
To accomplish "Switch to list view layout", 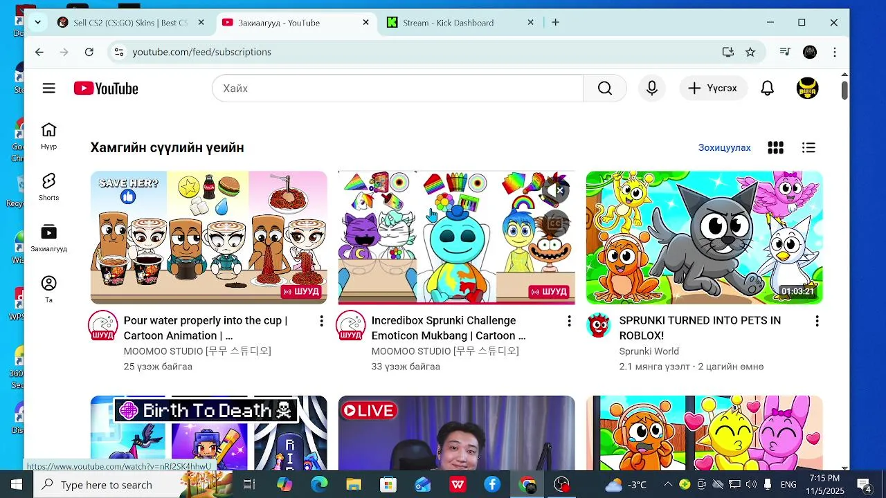I will [x=808, y=147].
